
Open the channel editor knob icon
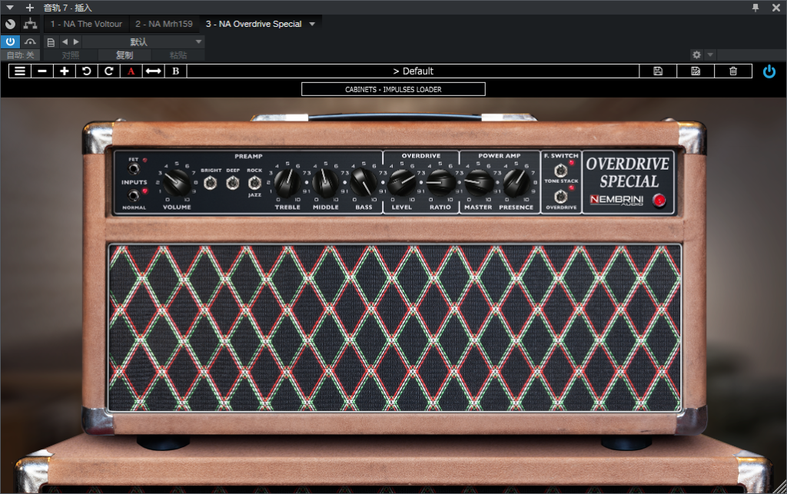pos(10,24)
